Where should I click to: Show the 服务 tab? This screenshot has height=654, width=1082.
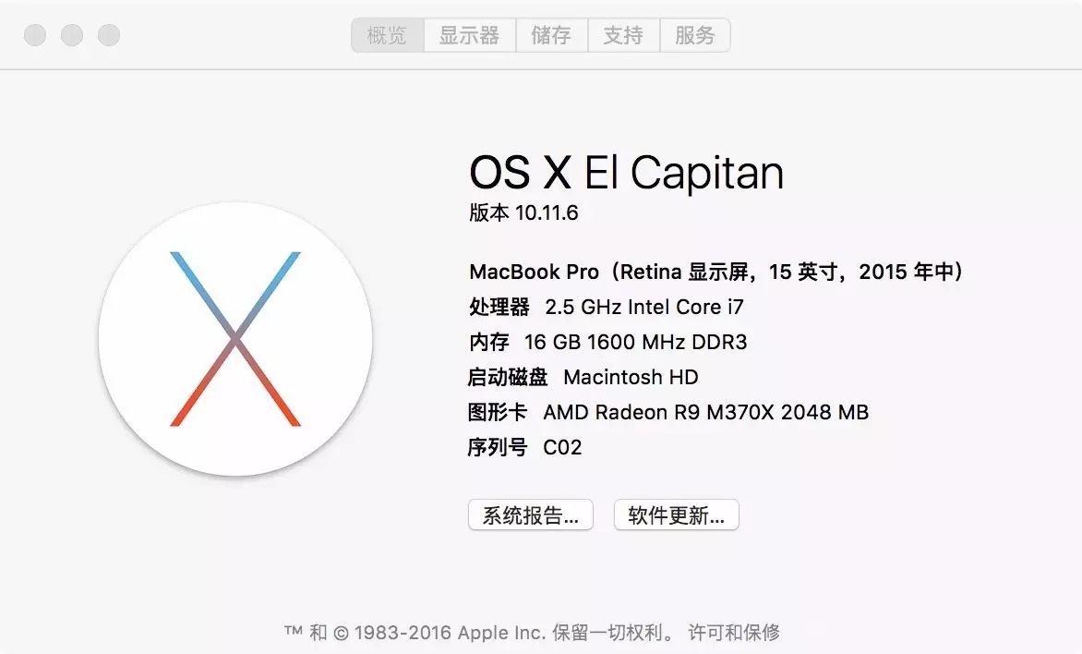694,35
